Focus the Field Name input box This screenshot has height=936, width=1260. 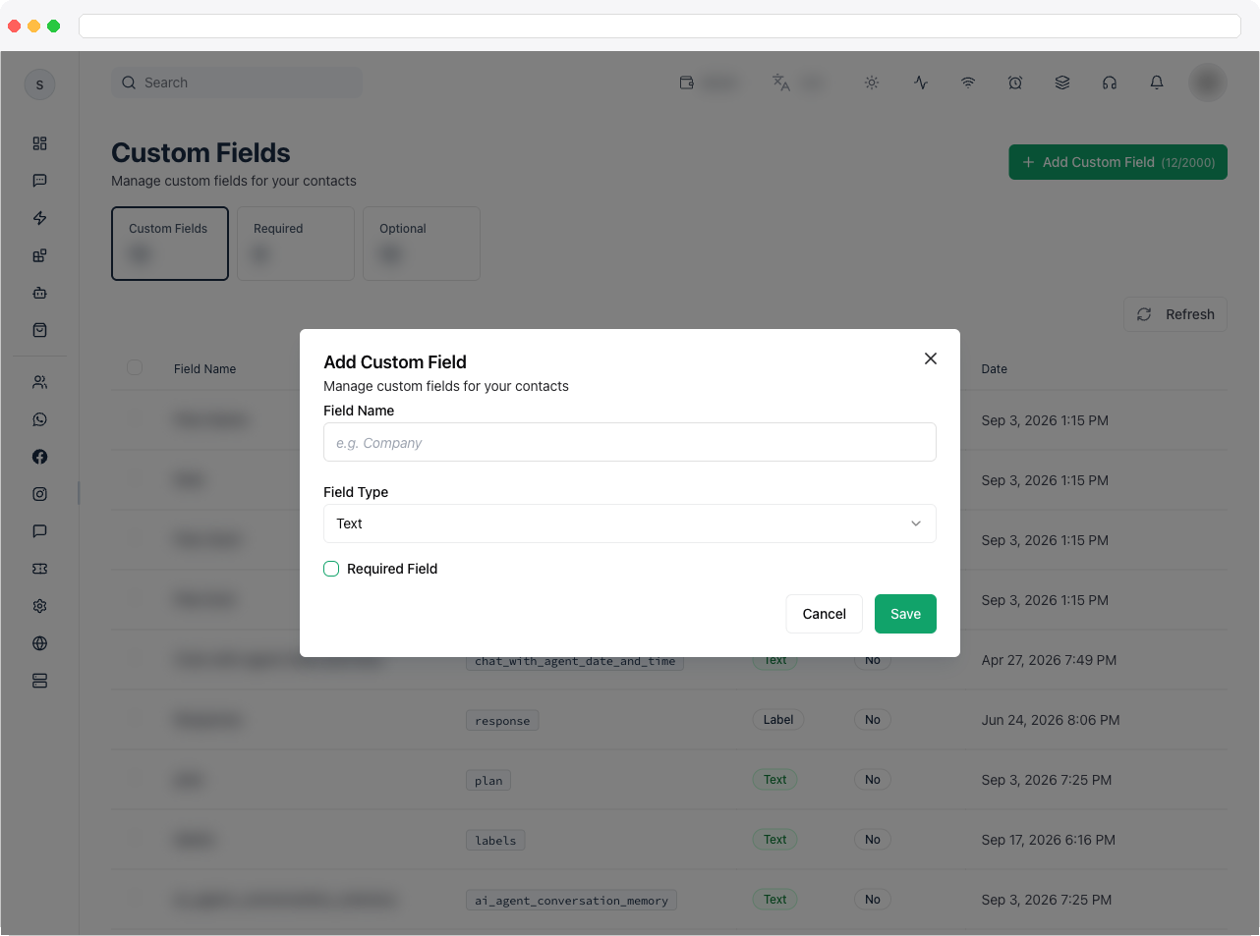630,442
